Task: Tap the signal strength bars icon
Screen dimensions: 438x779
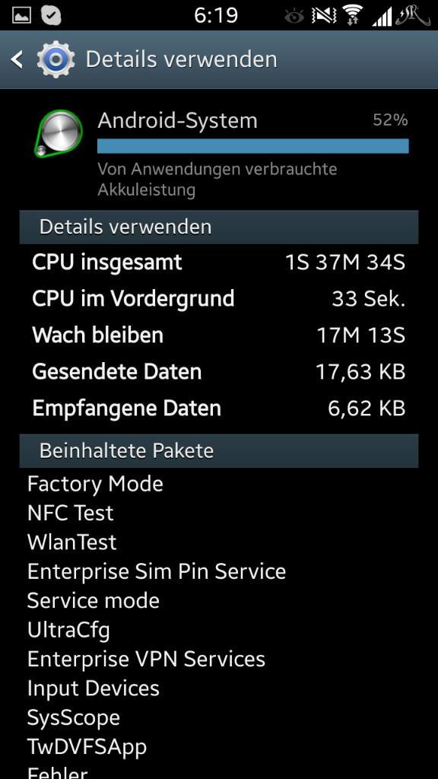Action: coord(382,17)
